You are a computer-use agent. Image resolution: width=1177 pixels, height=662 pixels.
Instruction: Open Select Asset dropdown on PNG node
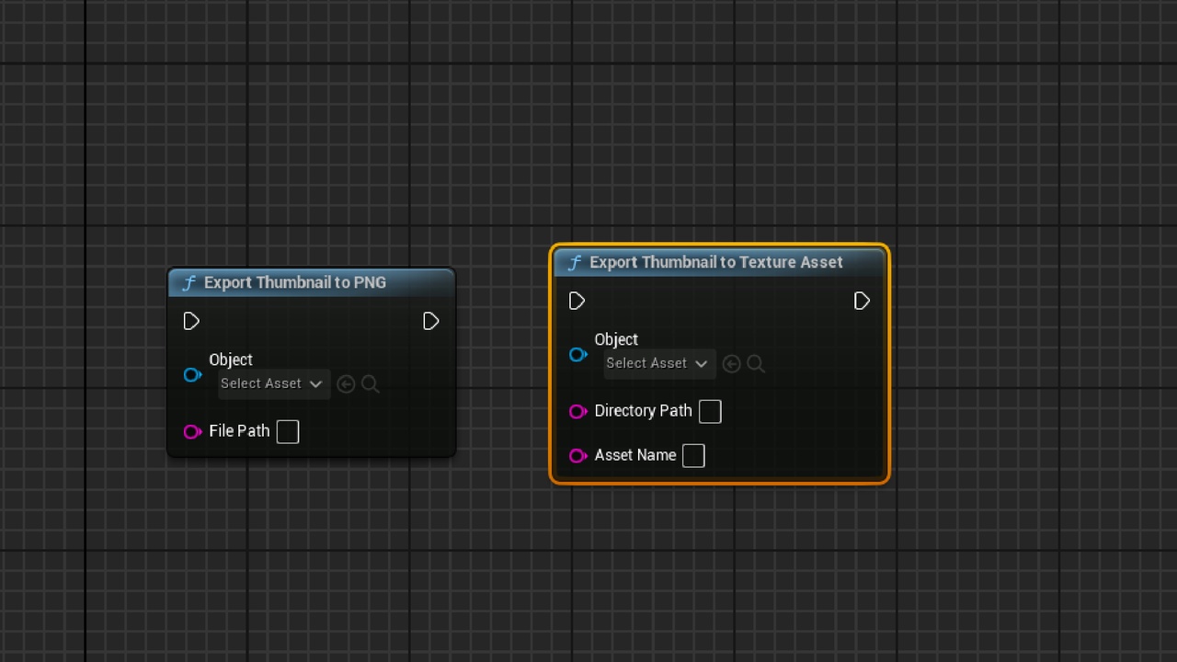(274, 383)
